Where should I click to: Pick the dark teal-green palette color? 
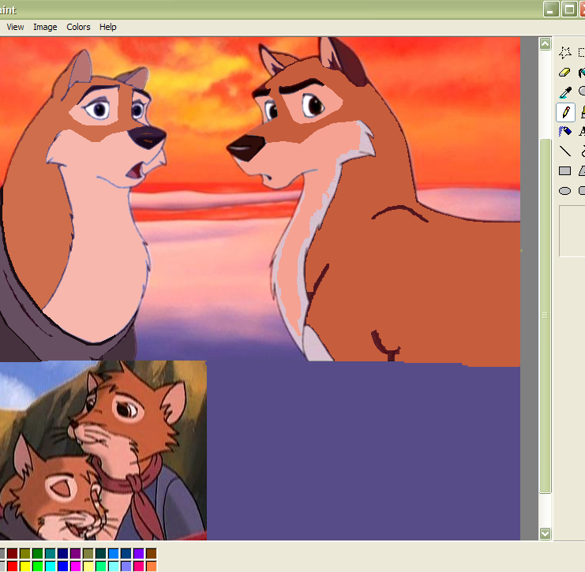101,553
